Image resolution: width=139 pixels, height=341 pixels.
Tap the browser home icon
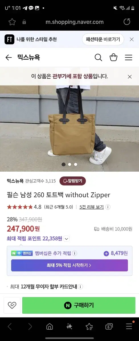click(50, 327)
